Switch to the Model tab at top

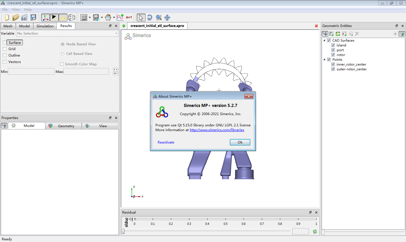tap(25, 26)
